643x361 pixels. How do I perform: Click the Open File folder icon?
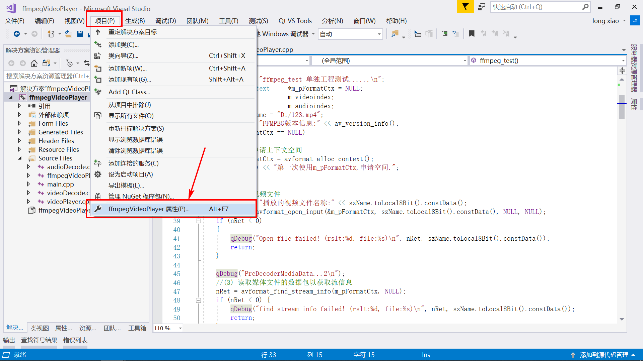pos(68,34)
